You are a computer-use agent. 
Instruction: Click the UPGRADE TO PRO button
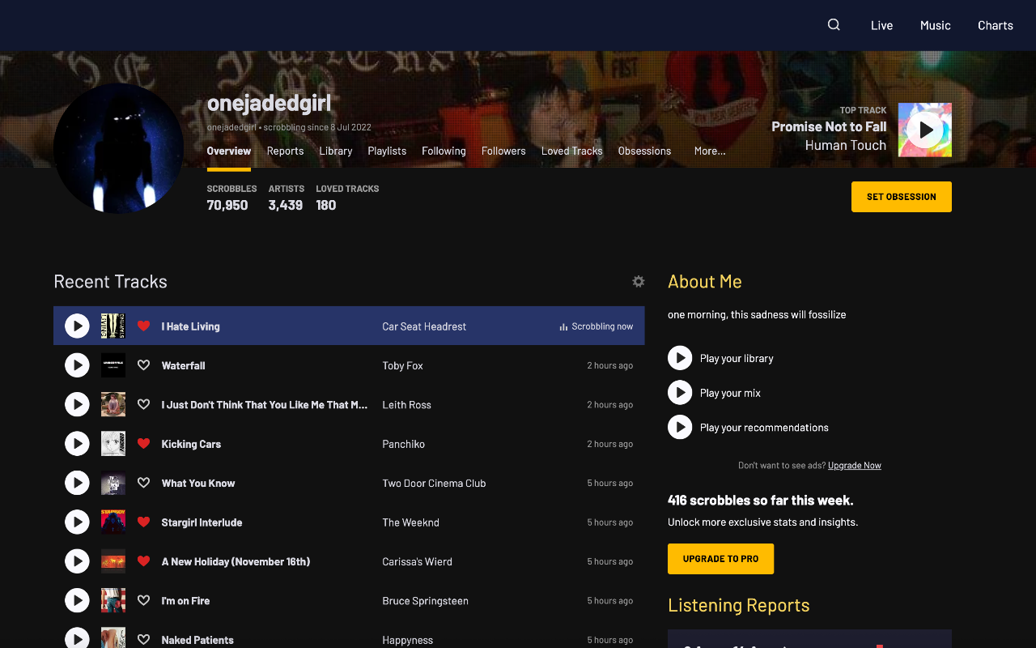(720, 559)
